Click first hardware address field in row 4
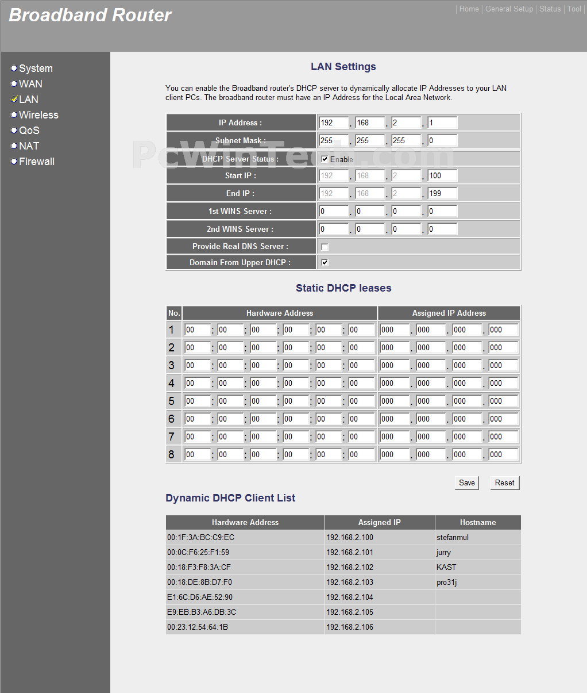Image resolution: width=587 pixels, height=693 pixels. click(198, 383)
